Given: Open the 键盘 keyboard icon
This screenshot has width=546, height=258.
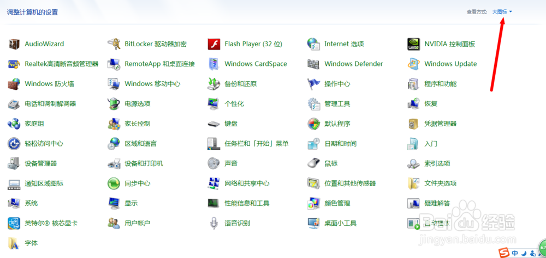Looking at the screenshot, I should [x=214, y=124].
